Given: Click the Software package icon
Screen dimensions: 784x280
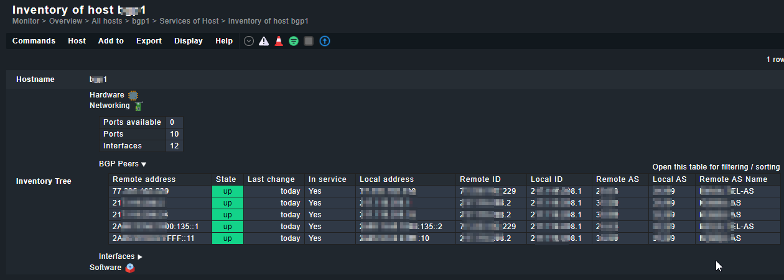Looking at the screenshot, I should pyautogui.click(x=130, y=268).
